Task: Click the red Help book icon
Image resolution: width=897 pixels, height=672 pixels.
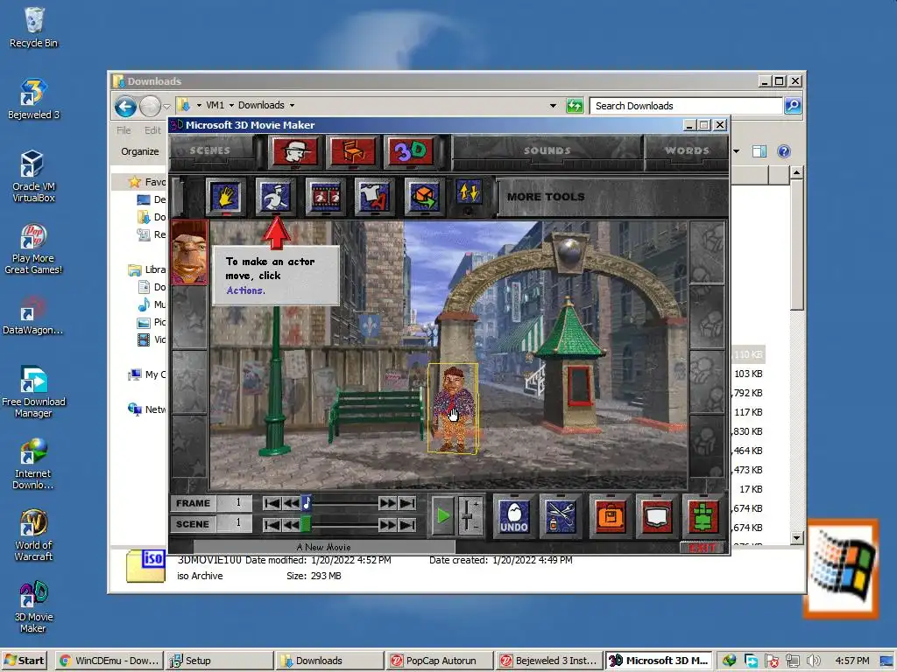Action: click(x=657, y=516)
